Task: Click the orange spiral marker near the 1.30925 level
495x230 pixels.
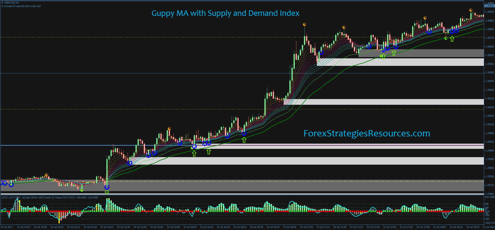Action: click(471, 10)
